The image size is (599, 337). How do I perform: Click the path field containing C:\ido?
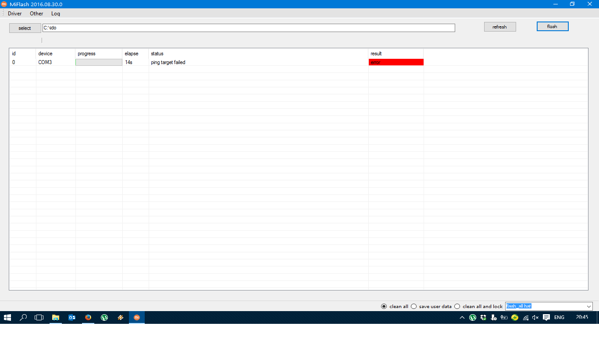click(x=249, y=28)
